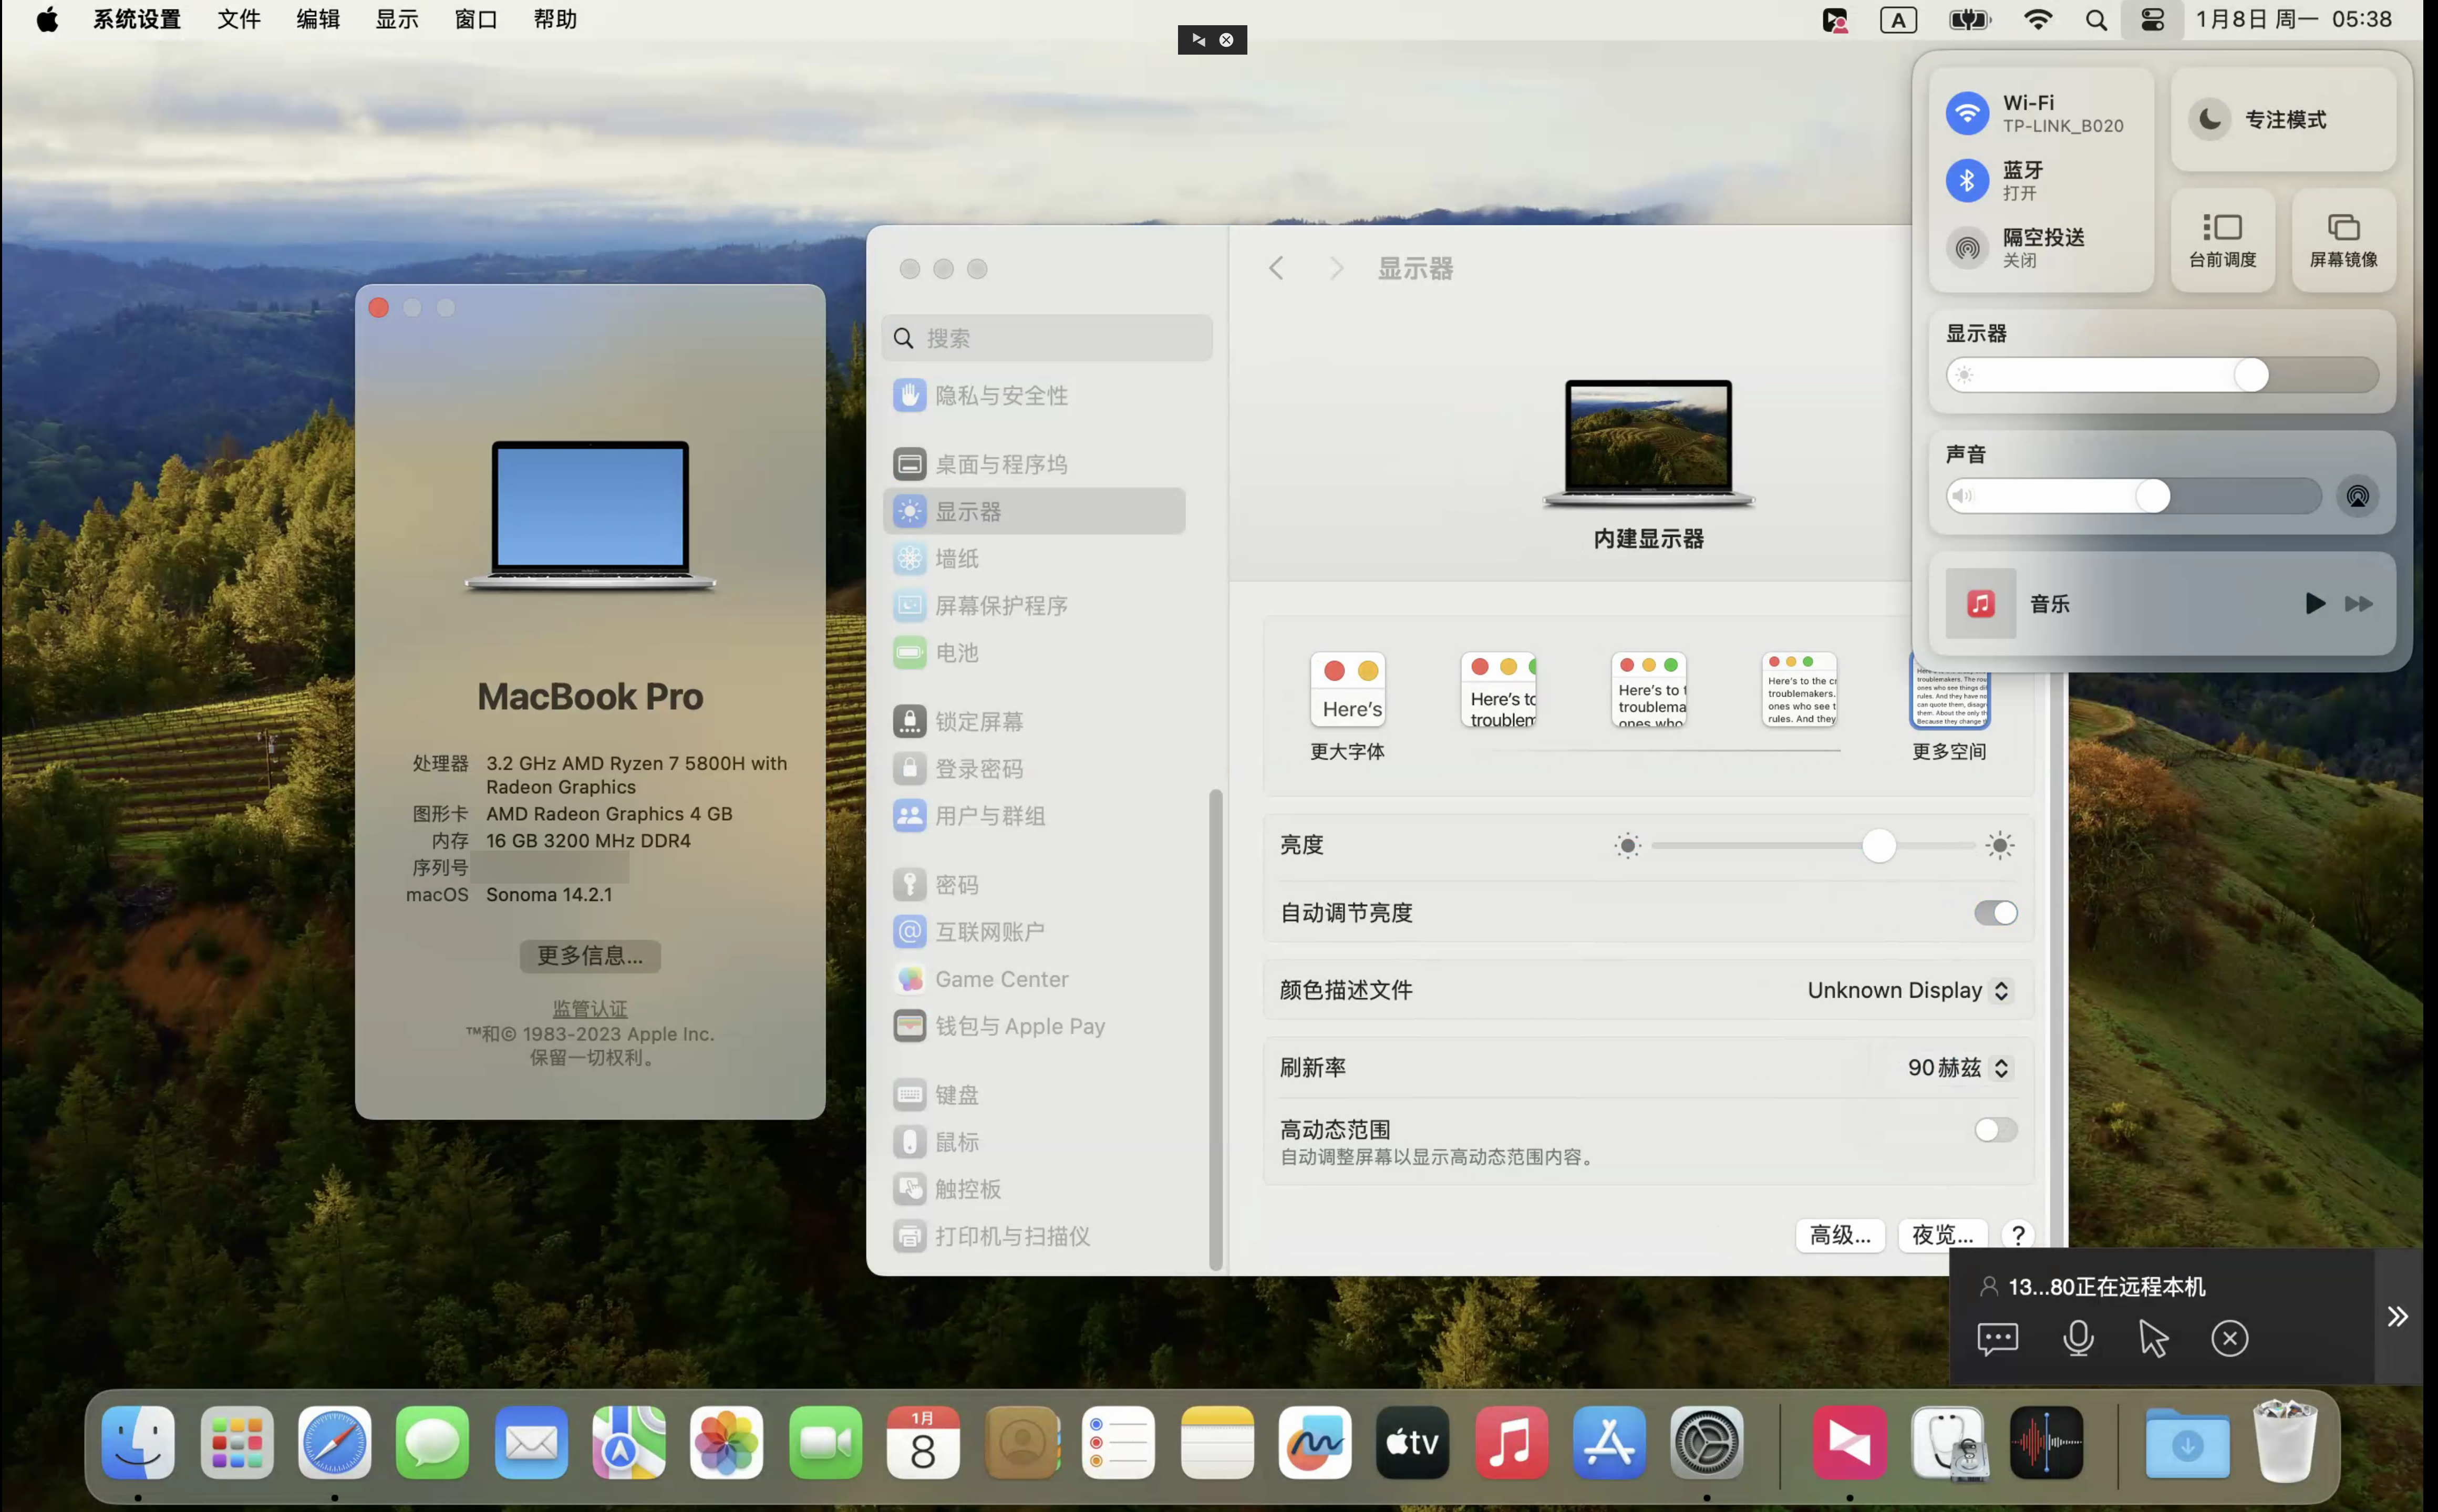2438x1512 pixels.
Task: Click 更多信息... in About This Mac window
Action: coord(590,956)
